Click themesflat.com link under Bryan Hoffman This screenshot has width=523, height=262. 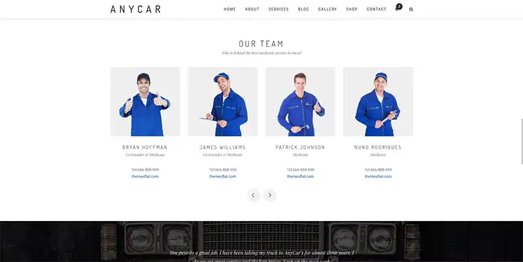pyautogui.click(x=145, y=177)
